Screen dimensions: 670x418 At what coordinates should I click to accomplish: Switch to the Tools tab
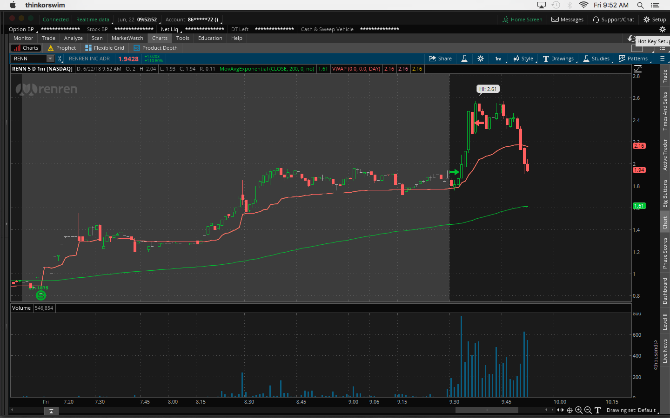pyautogui.click(x=183, y=38)
